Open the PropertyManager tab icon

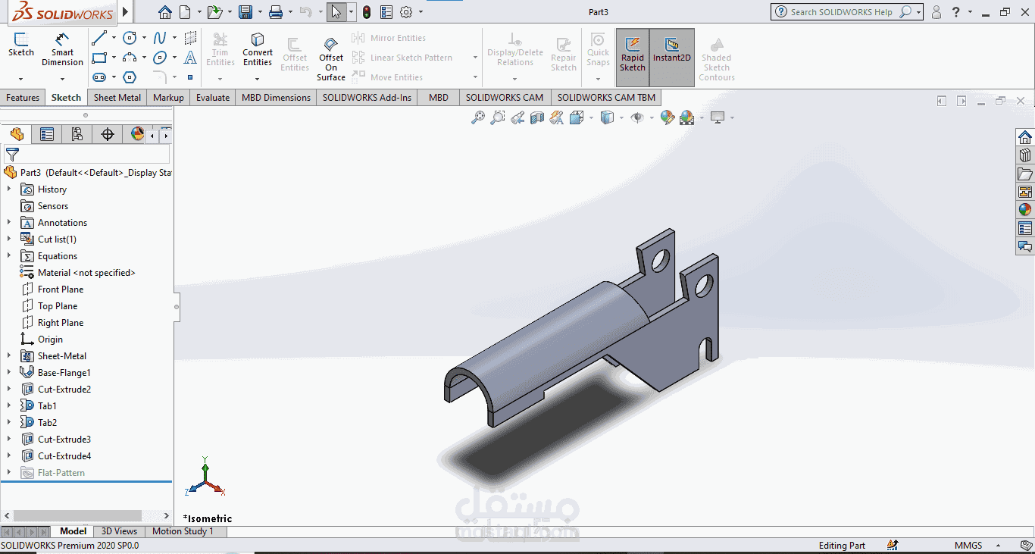coord(47,134)
